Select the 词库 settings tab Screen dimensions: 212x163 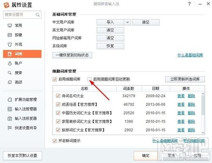(x=22, y=54)
